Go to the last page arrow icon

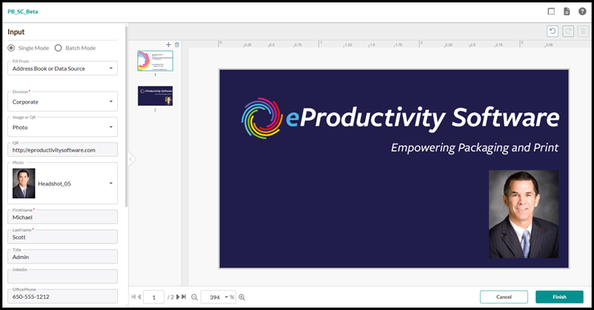coord(184,297)
